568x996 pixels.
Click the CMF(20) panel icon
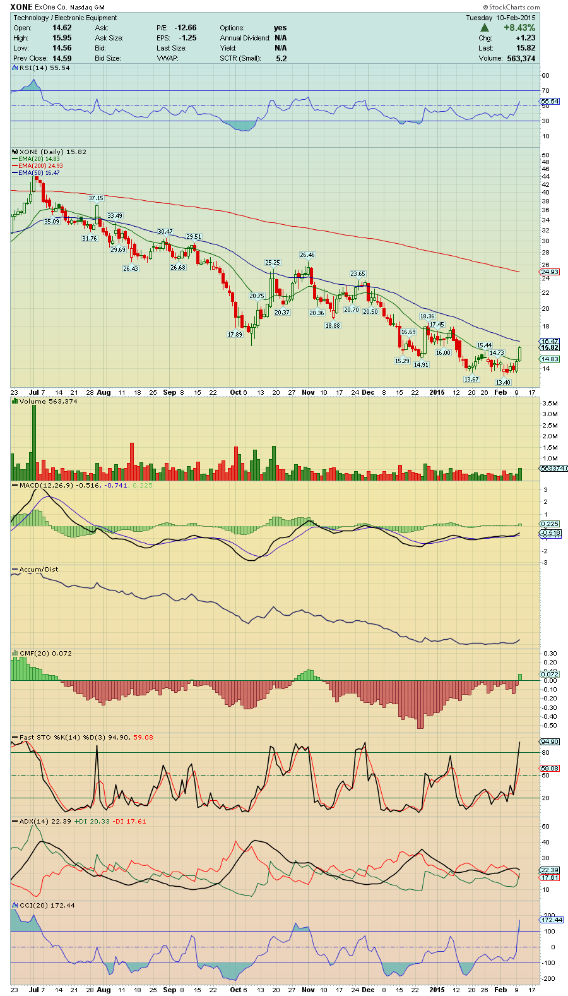(x=15, y=653)
